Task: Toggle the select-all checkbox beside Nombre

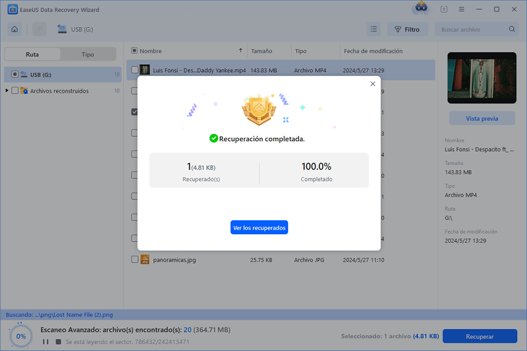Action: coord(134,51)
